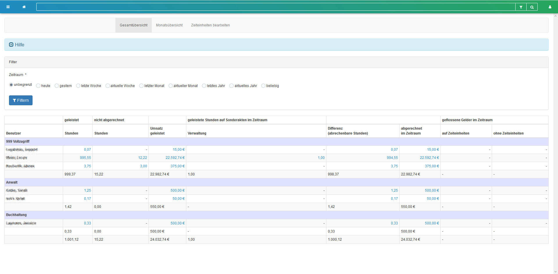Select 'beliebig' custom period option

click(x=263, y=86)
